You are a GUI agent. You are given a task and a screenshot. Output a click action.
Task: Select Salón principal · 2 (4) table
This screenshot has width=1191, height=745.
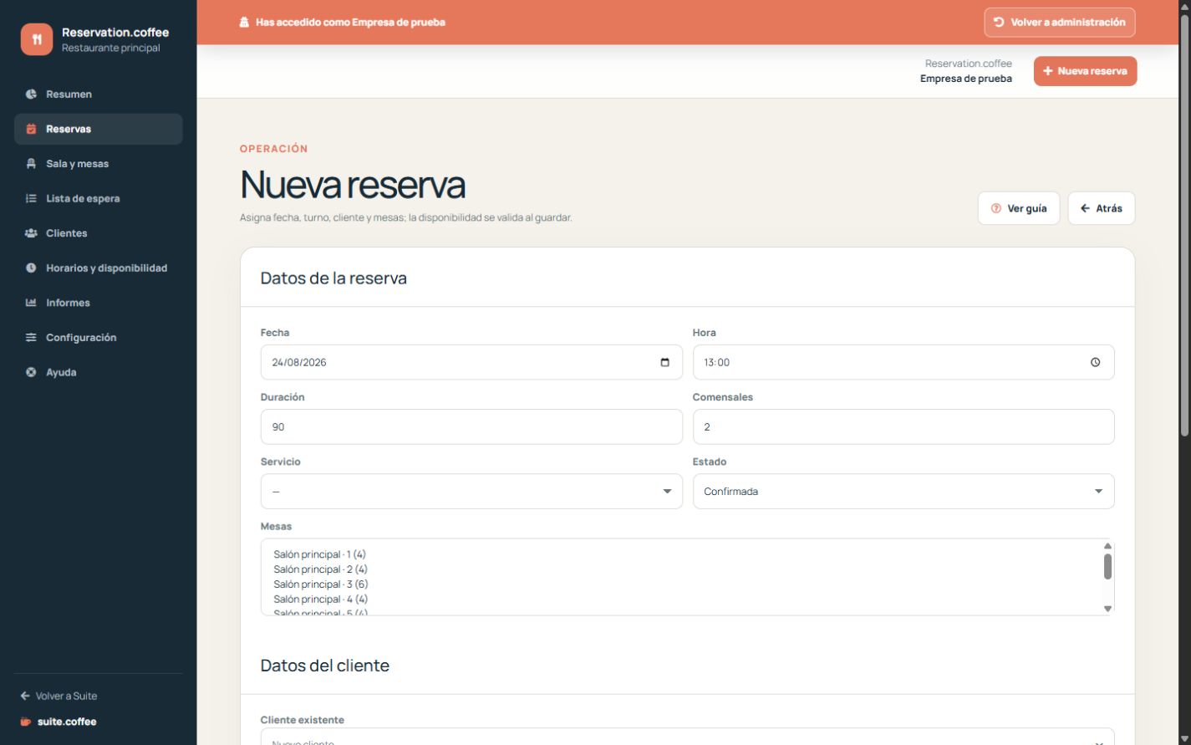681,569
